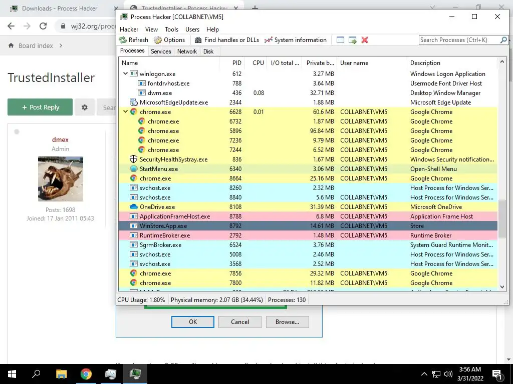Switch to the Services tab
This screenshot has height=384, width=513.
click(161, 51)
